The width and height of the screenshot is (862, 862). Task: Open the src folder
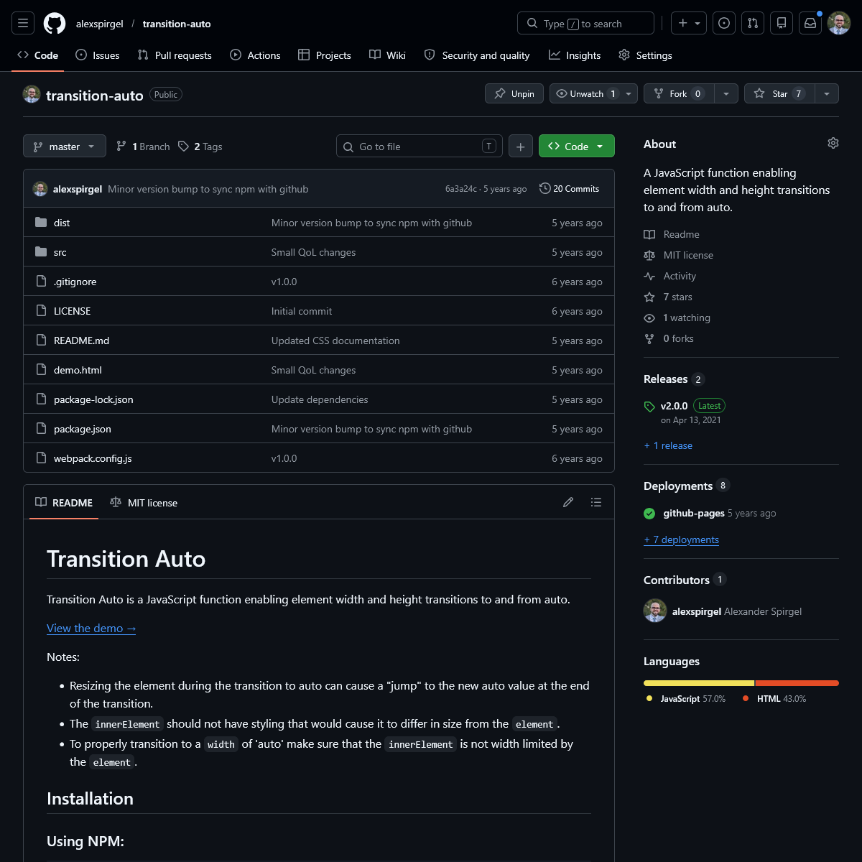pyautogui.click(x=60, y=252)
